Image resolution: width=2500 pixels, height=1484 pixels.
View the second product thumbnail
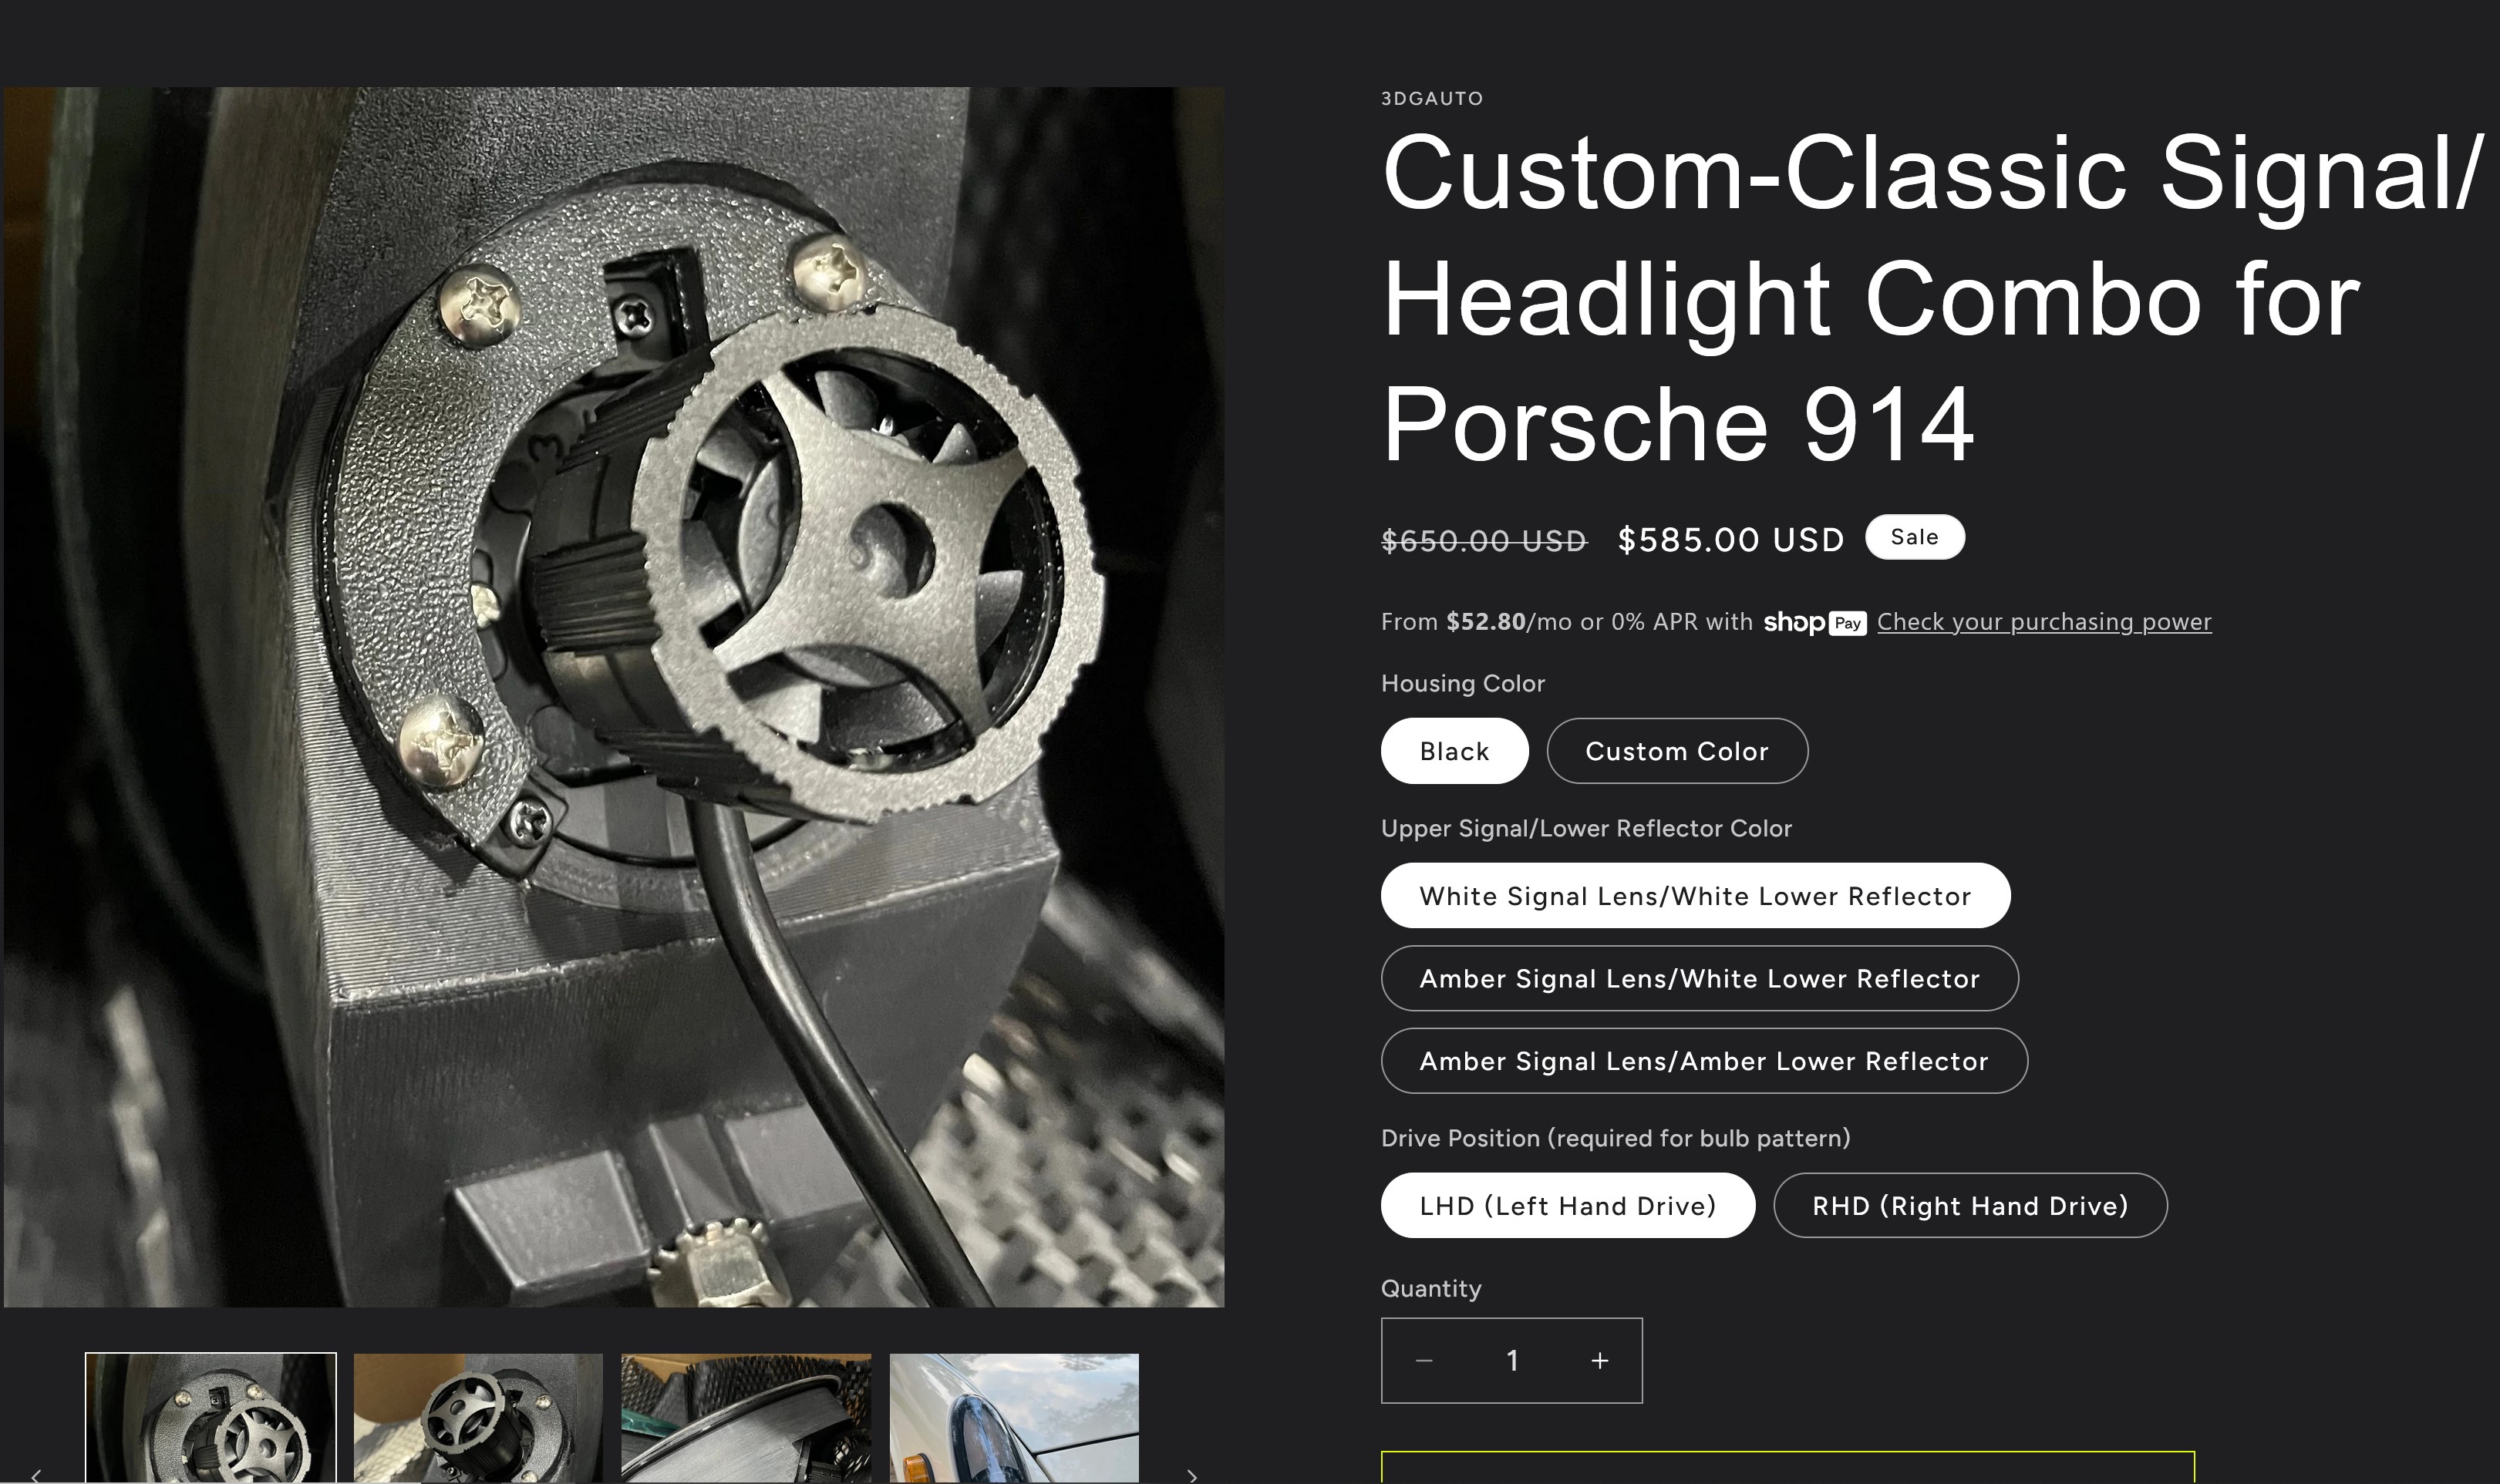[478, 1418]
